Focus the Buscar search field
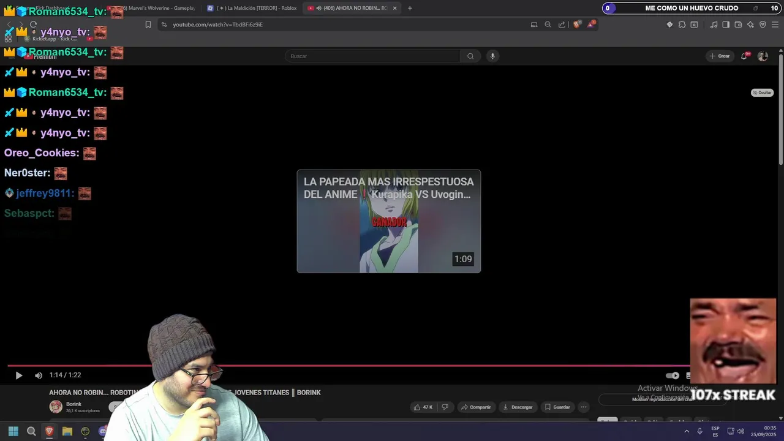 (x=372, y=56)
